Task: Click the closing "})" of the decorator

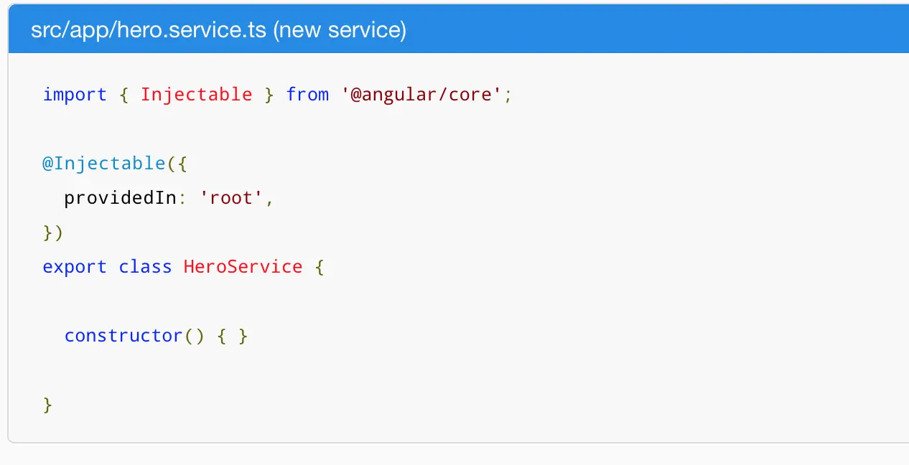Action: [x=53, y=232]
